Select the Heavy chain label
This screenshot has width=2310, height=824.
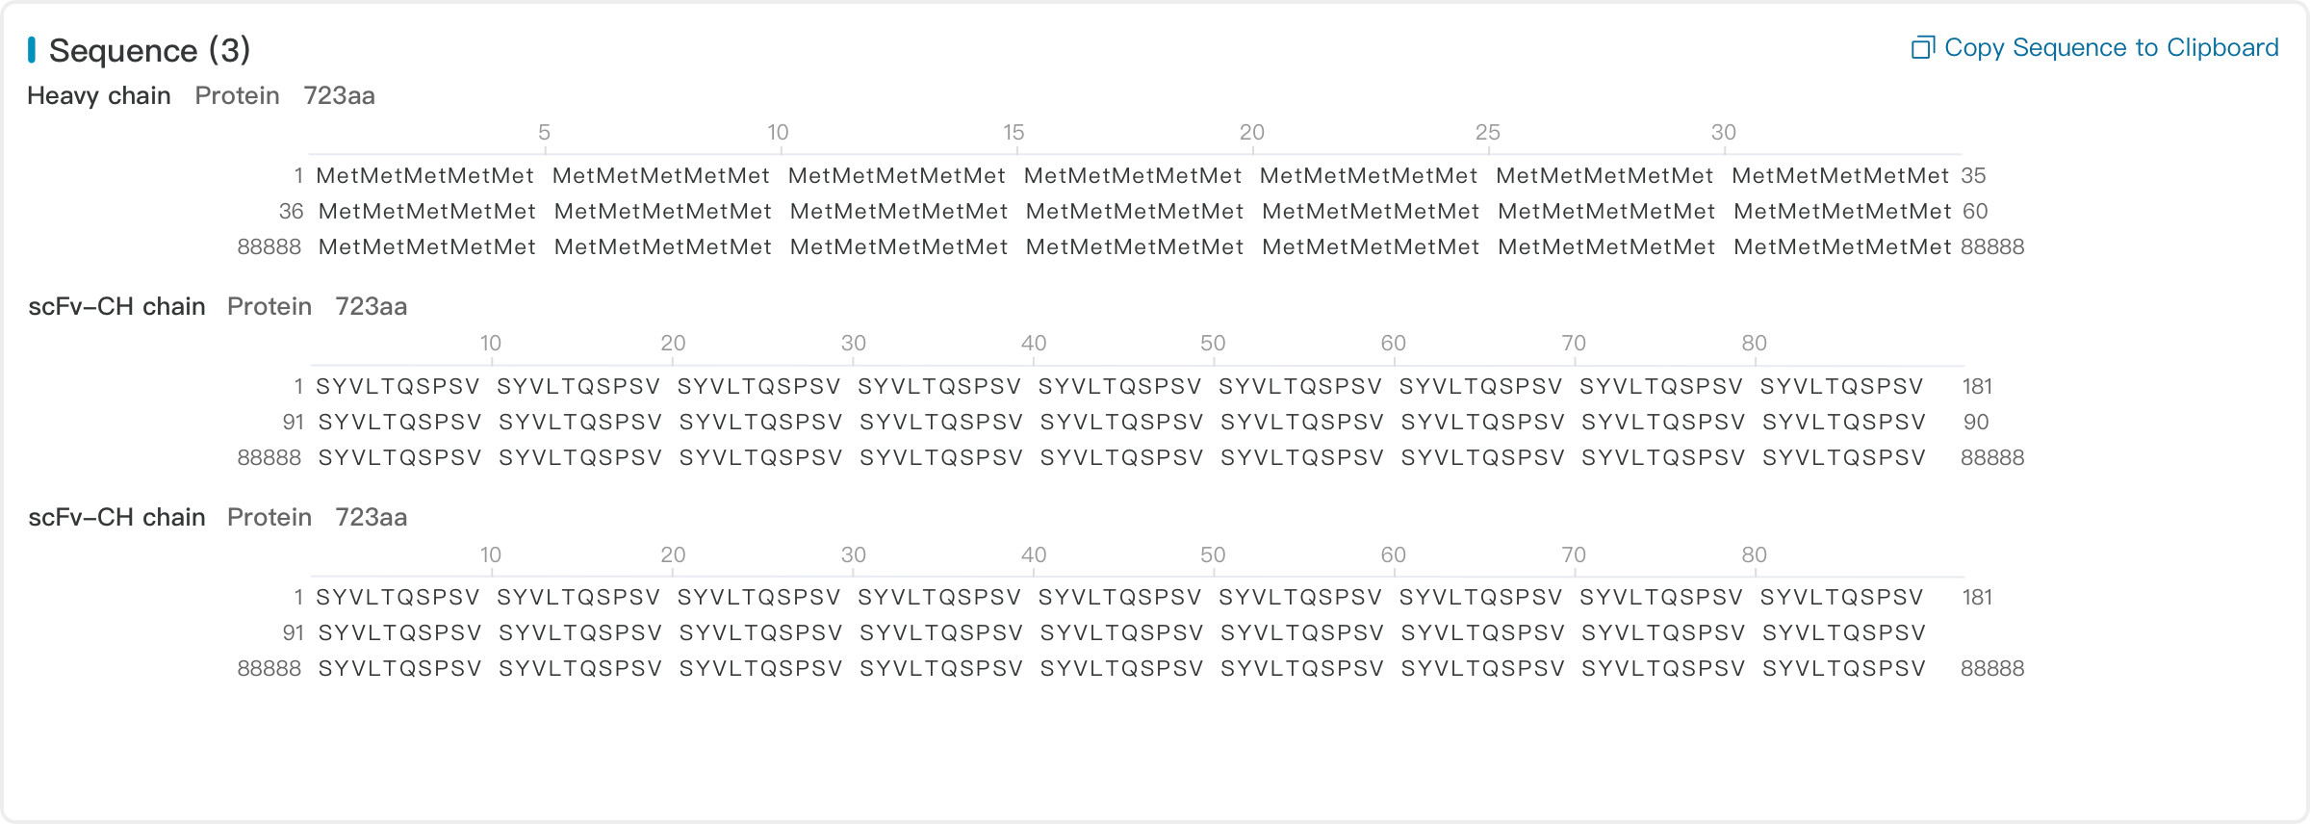(x=99, y=95)
